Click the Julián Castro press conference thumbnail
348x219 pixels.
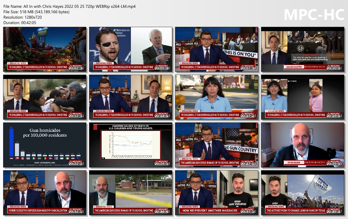pos(302,49)
